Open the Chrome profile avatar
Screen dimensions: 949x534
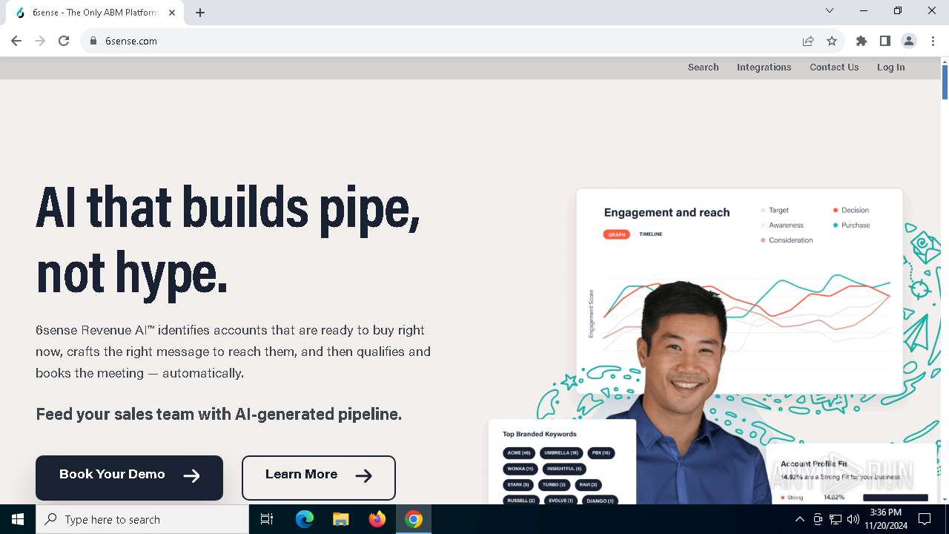coord(909,41)
